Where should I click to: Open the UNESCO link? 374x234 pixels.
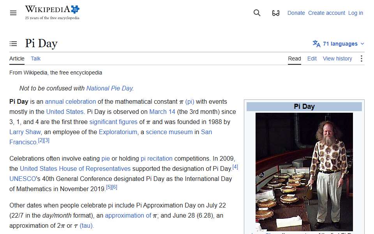pos(23,179)
